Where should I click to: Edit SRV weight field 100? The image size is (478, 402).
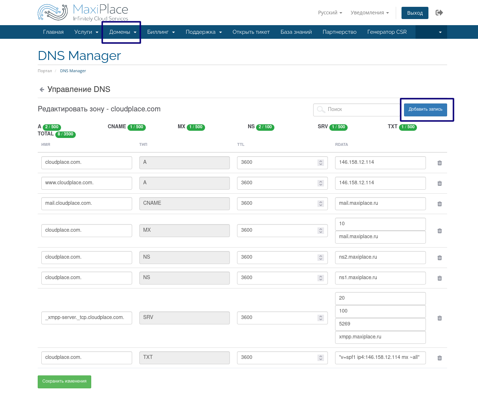[x=380, y=311]
